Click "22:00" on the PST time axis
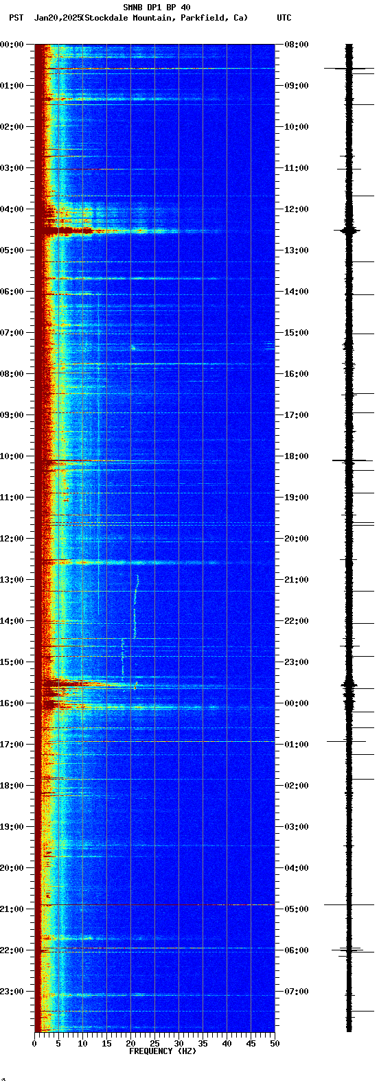Image resolution: width=379 pixels, height=1087 pixels. pos(12,950)
